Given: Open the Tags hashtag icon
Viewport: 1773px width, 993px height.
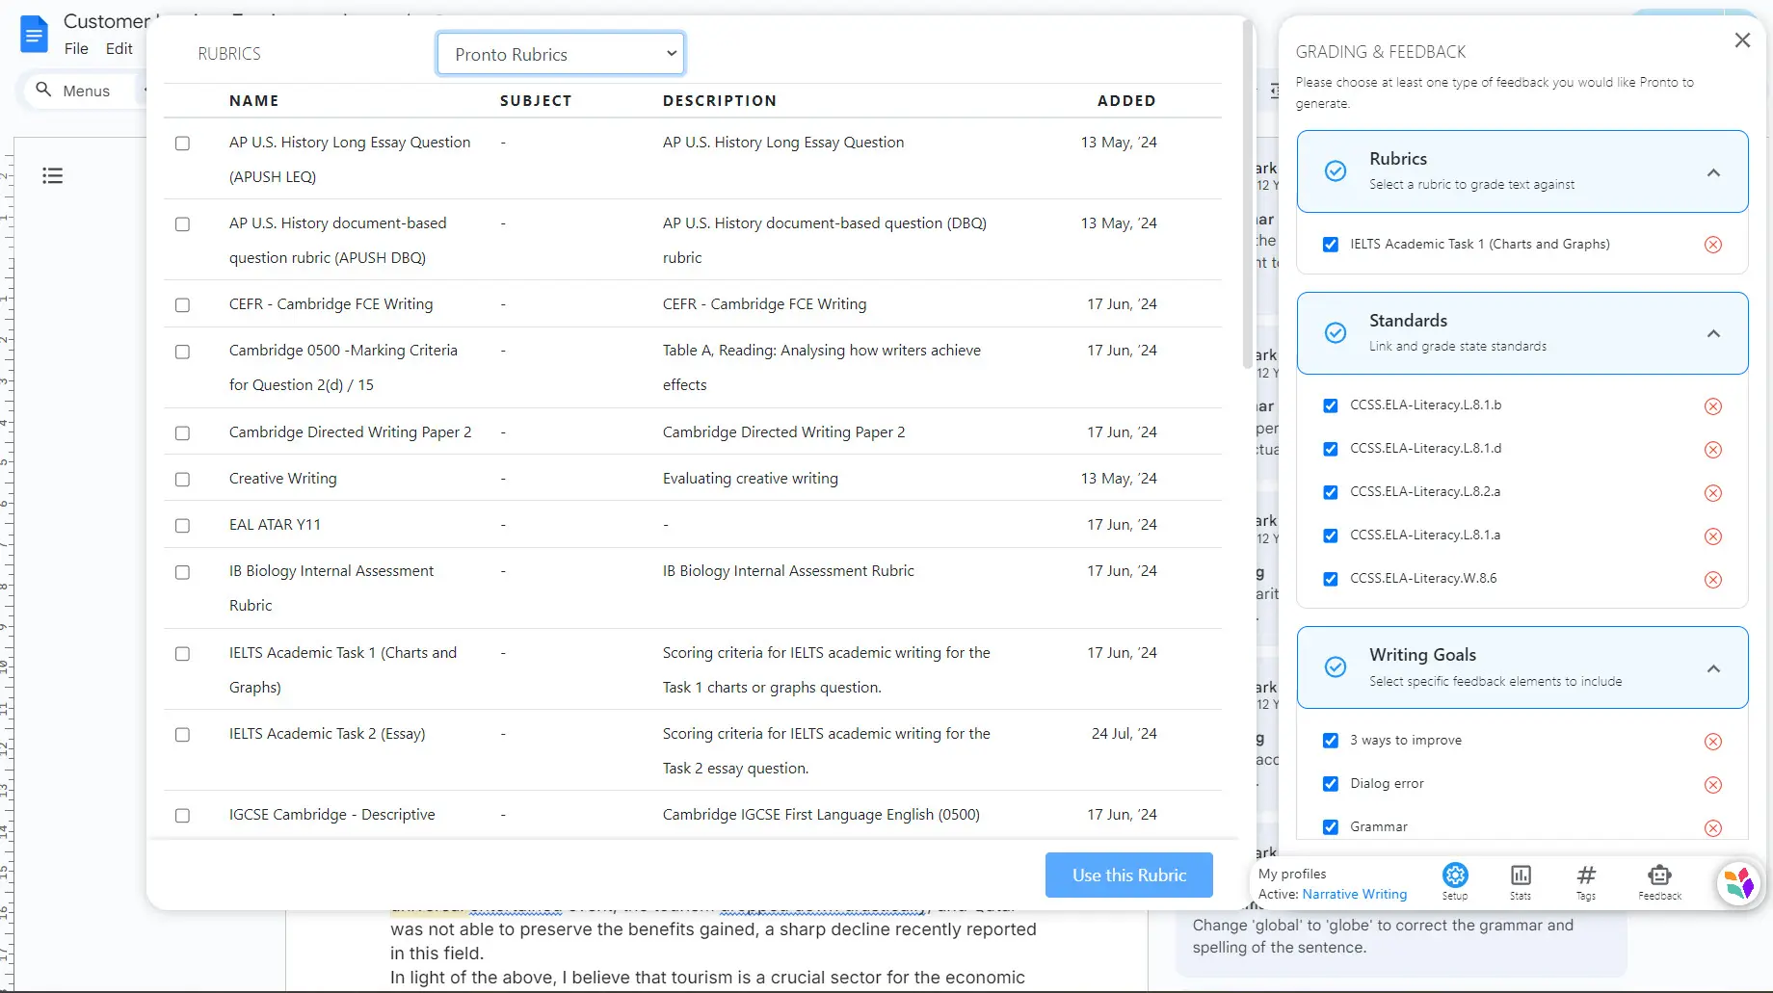Looking at the screenshot, I should pos(1585,876).
